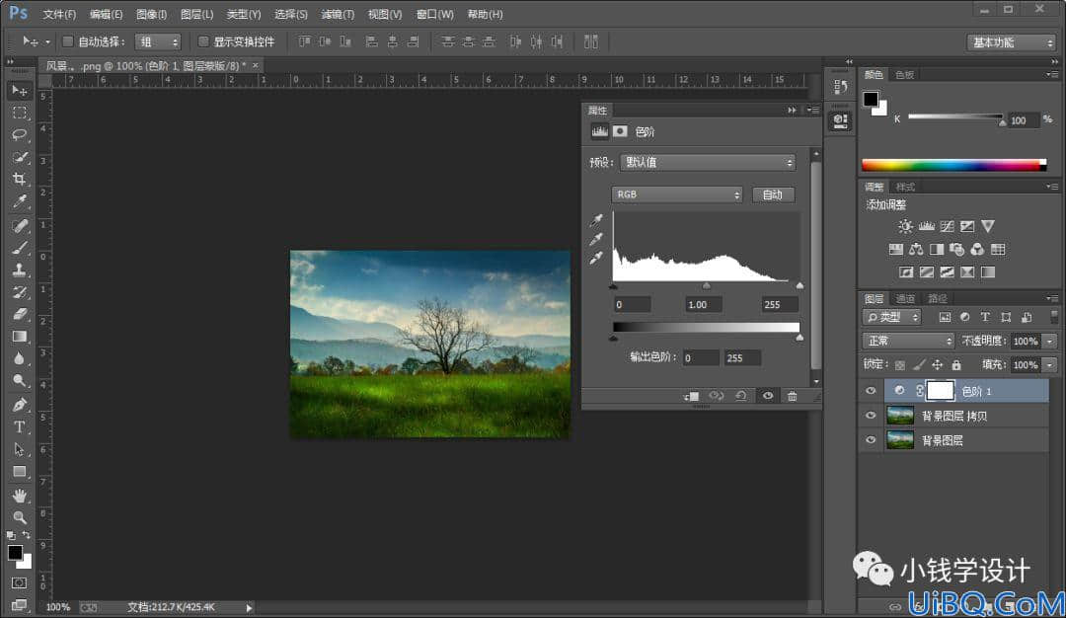
Task: Add Brightness/Contrast adjustment
Action: [905, 226]
